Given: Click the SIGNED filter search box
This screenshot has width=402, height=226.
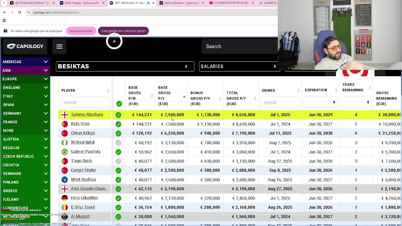Looking at the screenshot, I should click(280, 102).
